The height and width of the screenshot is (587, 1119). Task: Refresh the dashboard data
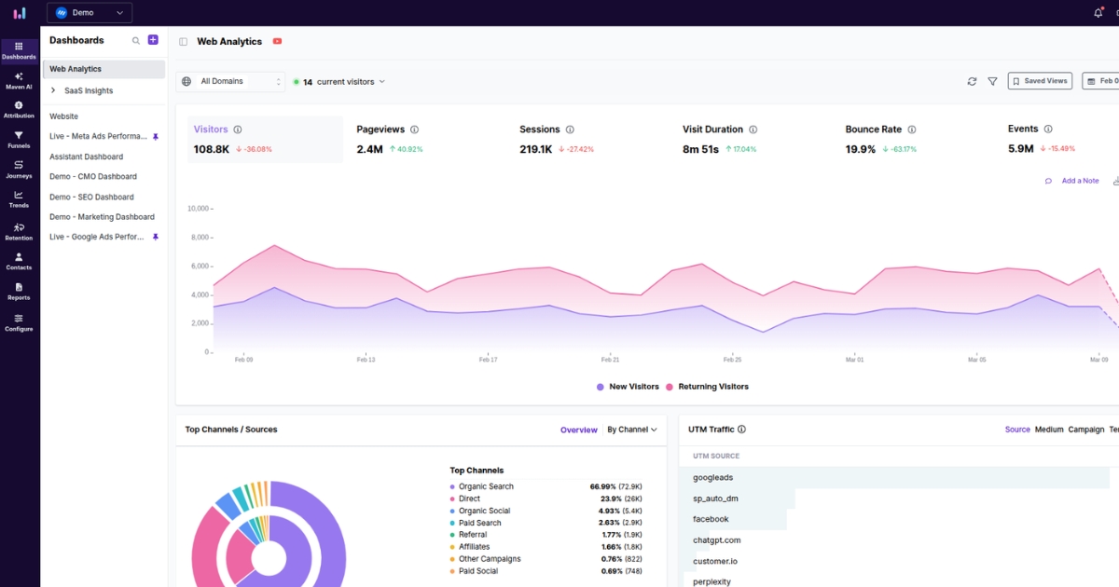point(972,81)
